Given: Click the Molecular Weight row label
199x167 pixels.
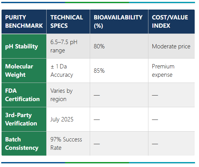Looking at the screenshot, I should (x=19, y=71).
